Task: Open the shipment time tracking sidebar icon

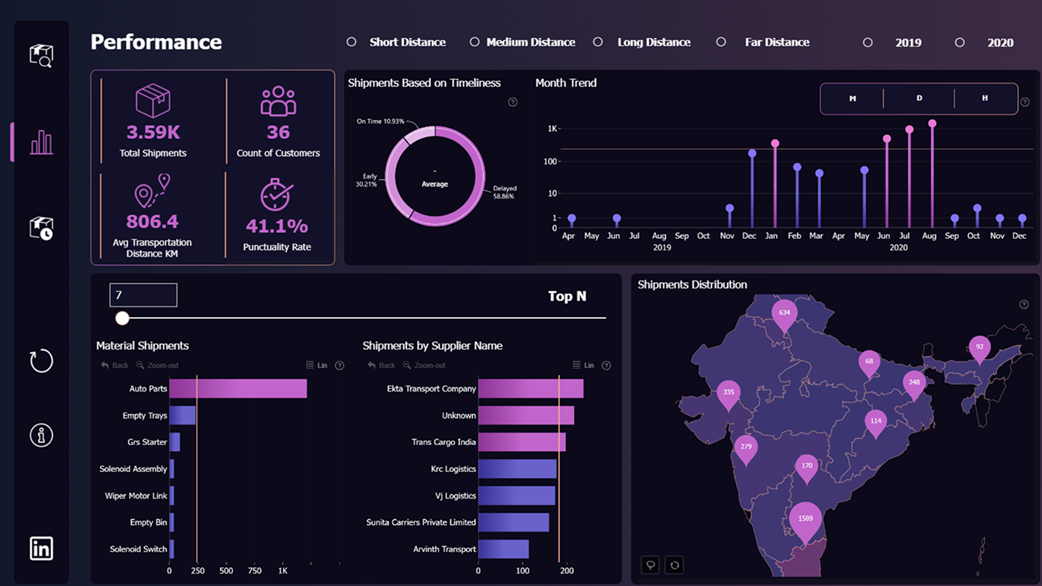Action: tap(41, 228)
